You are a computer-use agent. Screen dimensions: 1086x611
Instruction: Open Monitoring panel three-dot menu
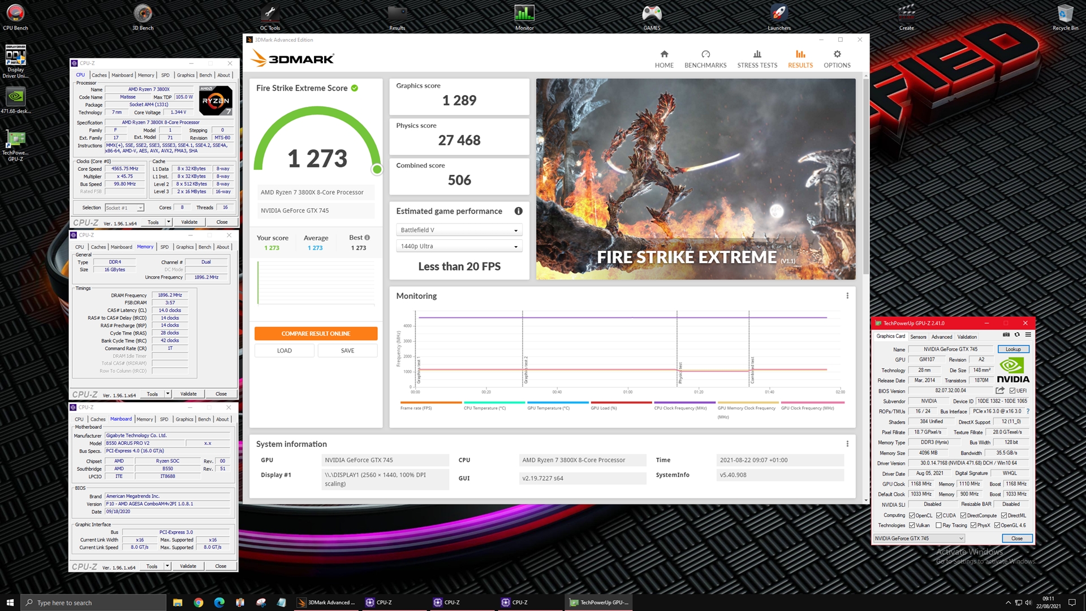click(847, 295)
